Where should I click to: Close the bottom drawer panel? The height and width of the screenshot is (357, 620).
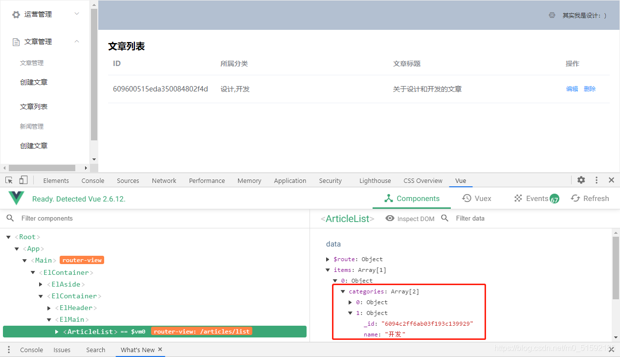(611, 350)
